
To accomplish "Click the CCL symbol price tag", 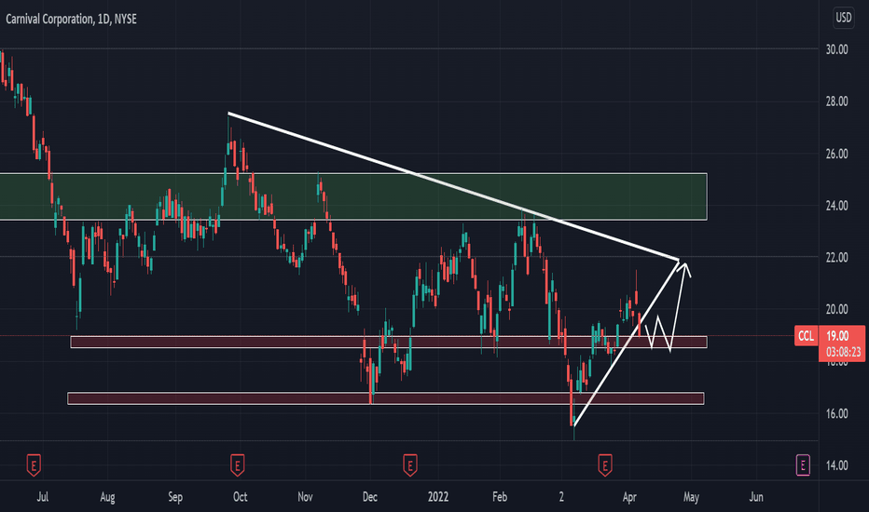I will pos(806,335).
